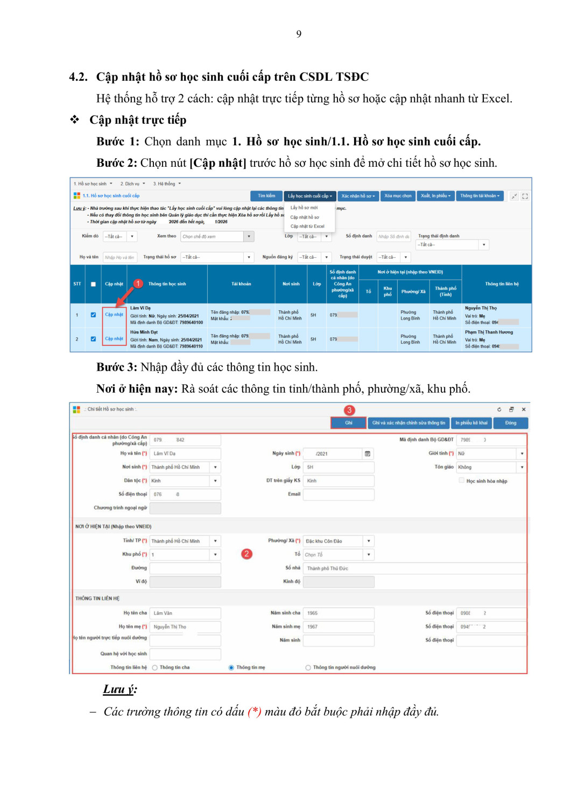Tick the Học sinh hòa nhập checkbox
571x807 pixels.
point(462,480)
